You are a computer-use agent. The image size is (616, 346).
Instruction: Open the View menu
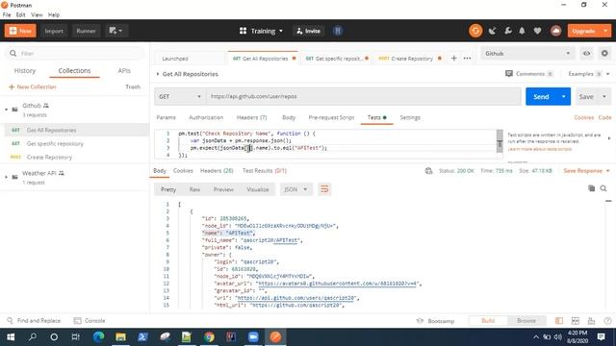[37, 14]
